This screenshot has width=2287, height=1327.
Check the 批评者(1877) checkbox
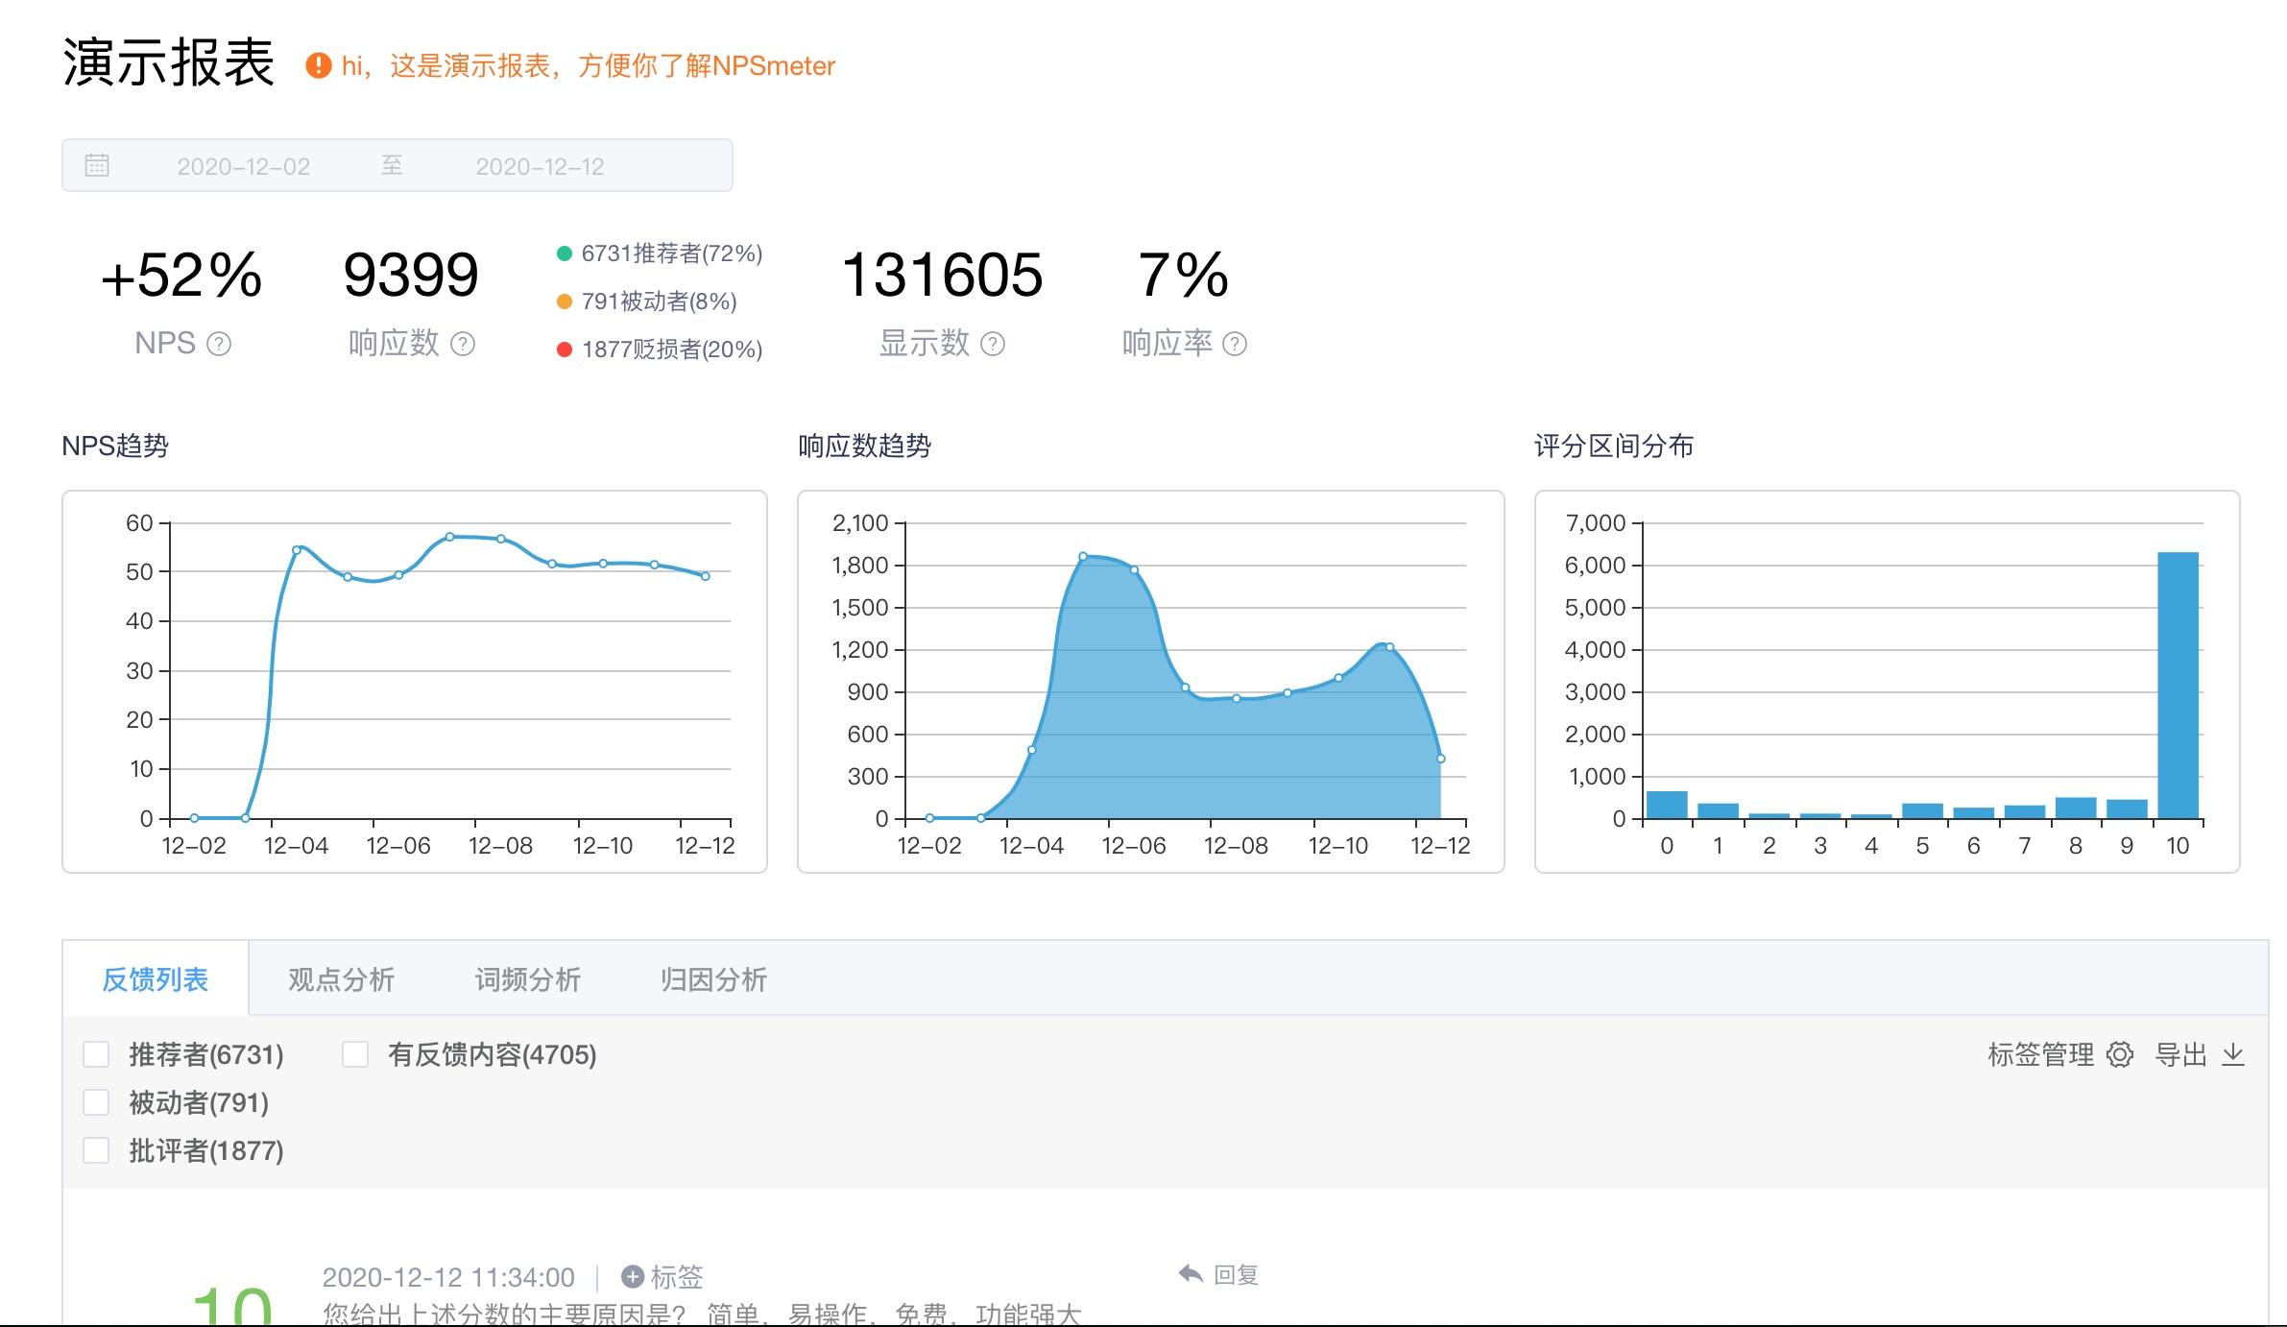pyautogui.click(x=96, y=1150)
